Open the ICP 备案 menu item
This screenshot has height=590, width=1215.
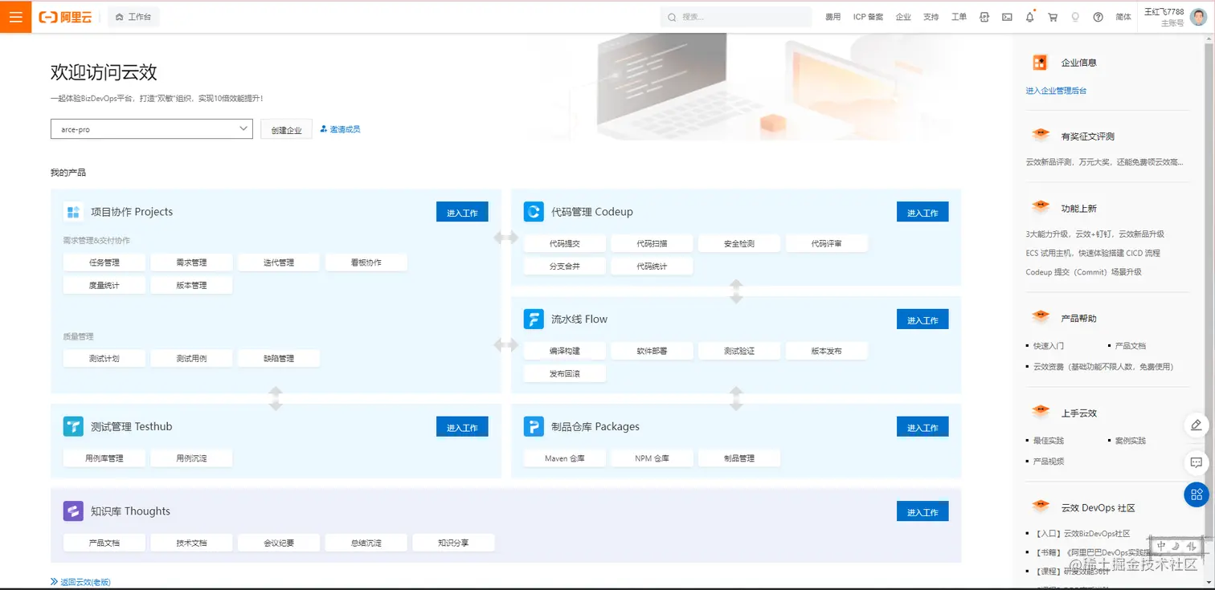(868, 17)
